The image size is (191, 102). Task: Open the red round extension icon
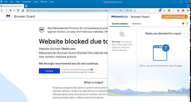(x=183, y=11)
